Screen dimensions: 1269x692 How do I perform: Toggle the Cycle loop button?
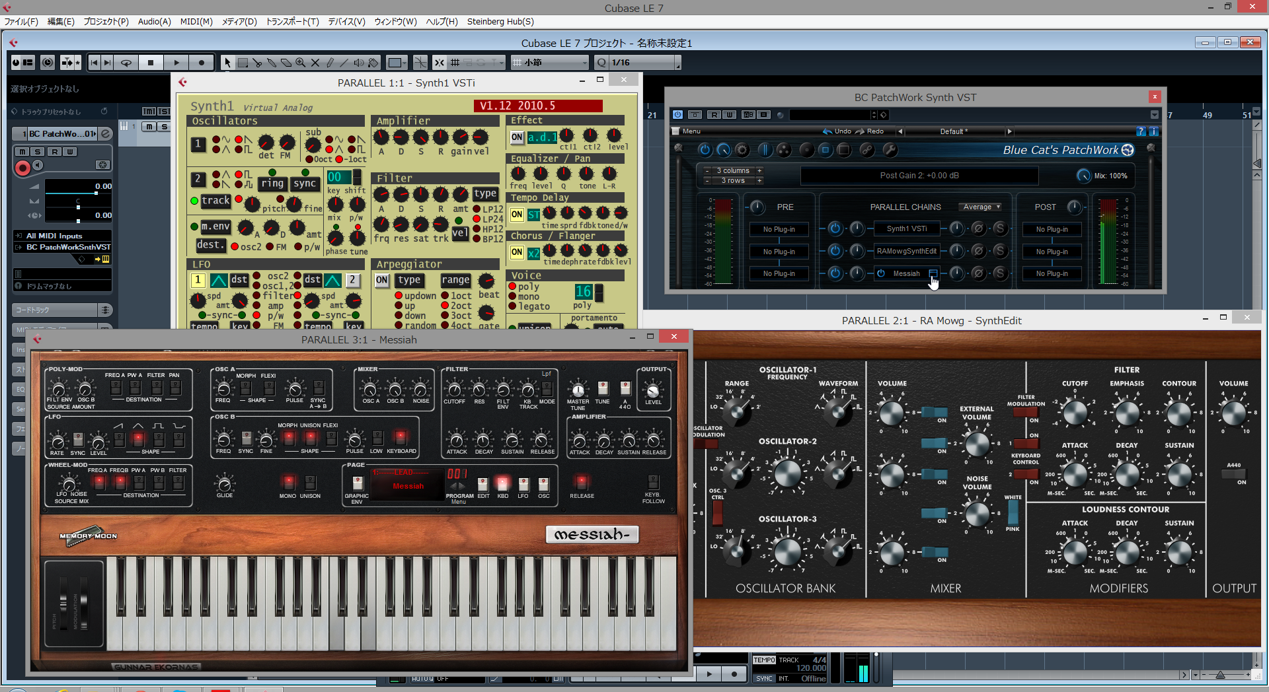click(x=126, y=63)
